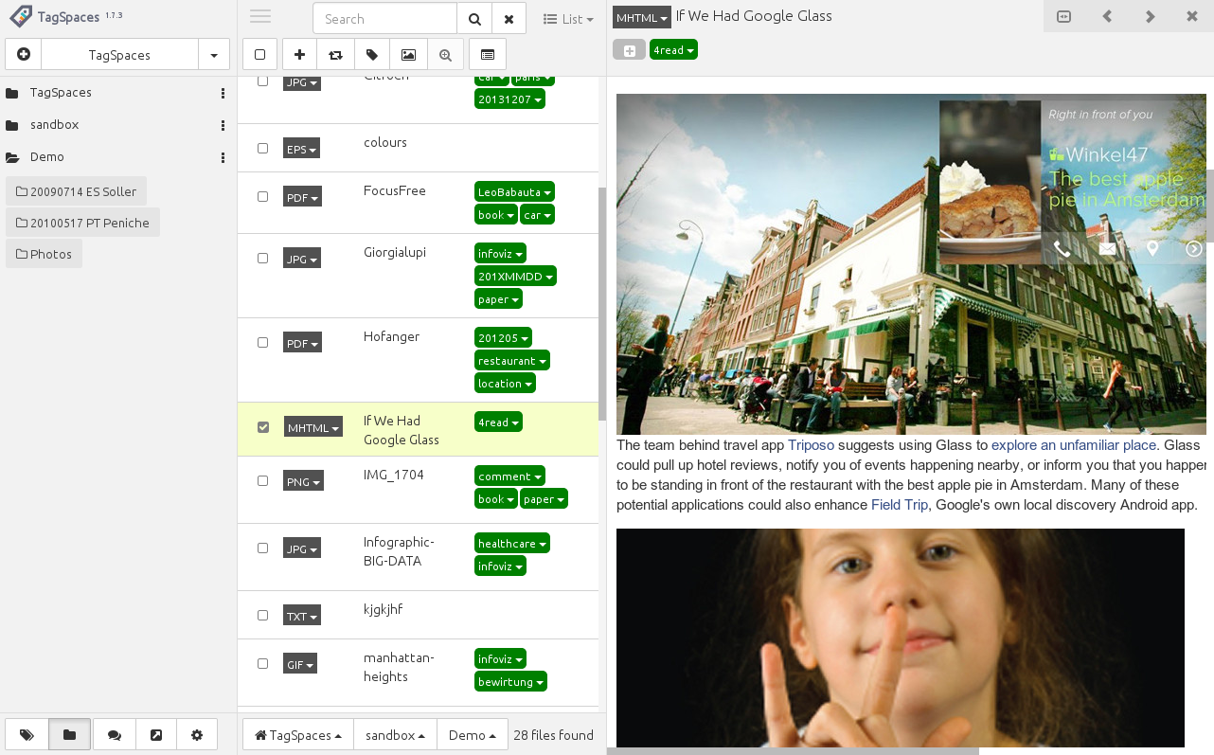Viewport: 1214px width, 755px height.
Task: Check the colours EPS file checkbox
Action: point(263,149)
